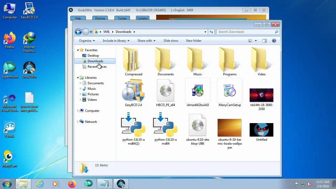Select the Untitled image thumbnail
This screenshot has width=336, height=189.
click(x=261, y=130)
